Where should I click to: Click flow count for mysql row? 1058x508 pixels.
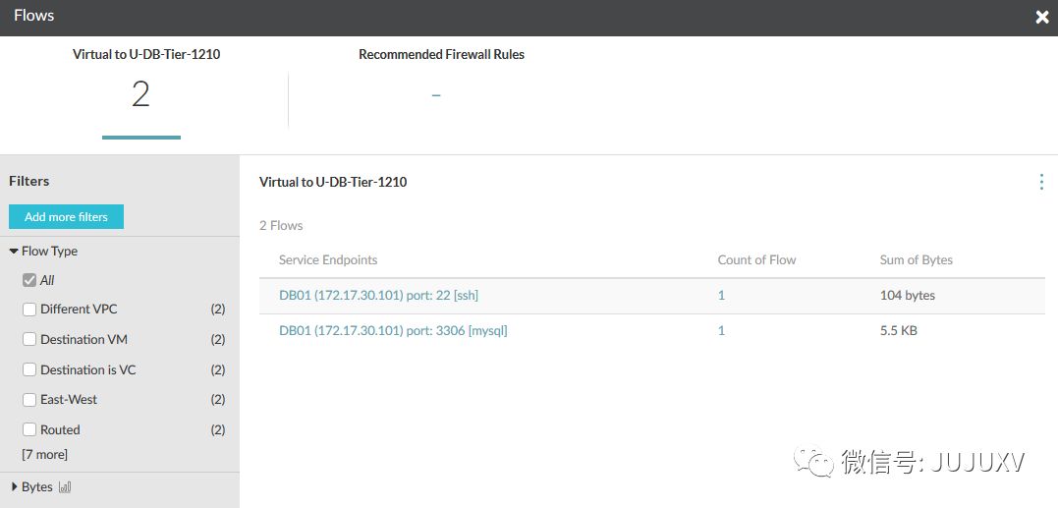pyautogui.click(x=721, y=331)
